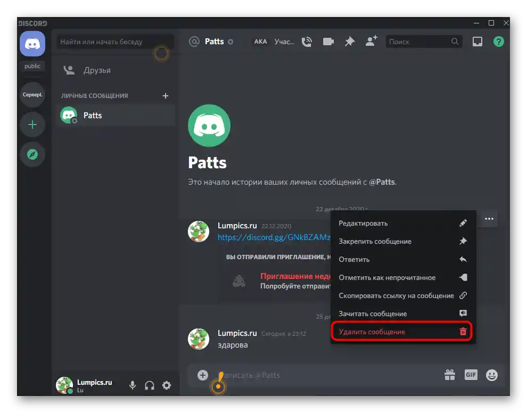Screen dimensions: 527x413
Task: Select Зачитать сообщение option
Action: [403, 313]
